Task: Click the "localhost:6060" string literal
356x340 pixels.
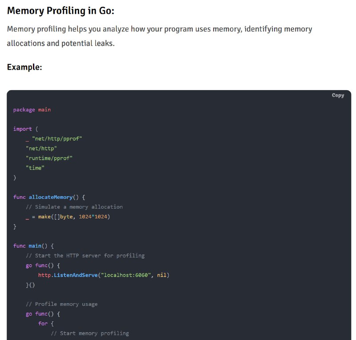Action: (126, 275)
